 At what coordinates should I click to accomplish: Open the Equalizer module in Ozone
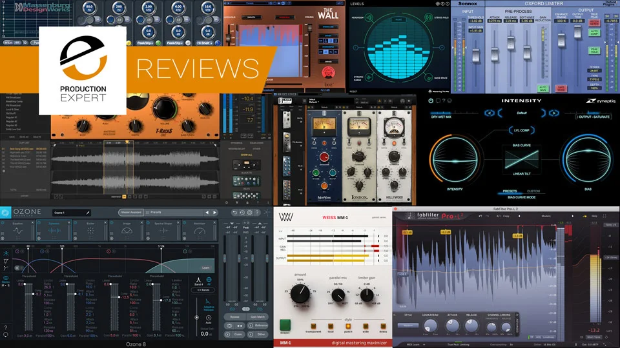[x=18, y=230]
